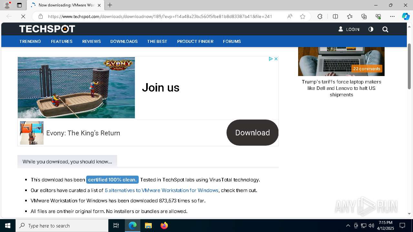
Task: Click scrollbar down arrow
Action: click(409, 214)
